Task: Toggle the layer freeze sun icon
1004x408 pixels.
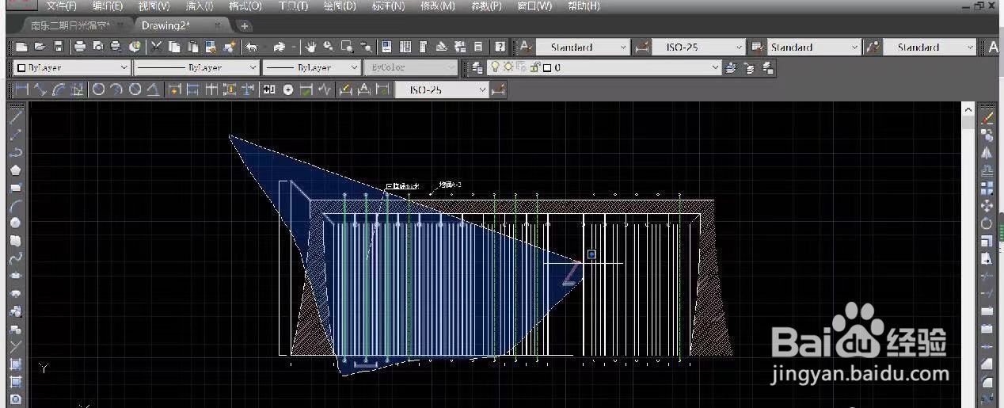Action: coord(508,68)
